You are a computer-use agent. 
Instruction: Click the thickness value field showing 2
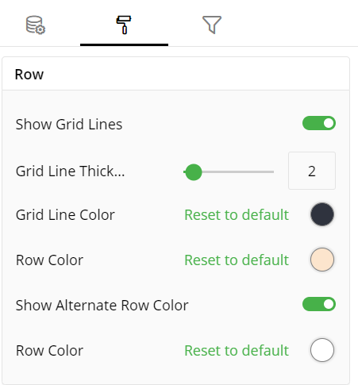pos(312,171)
